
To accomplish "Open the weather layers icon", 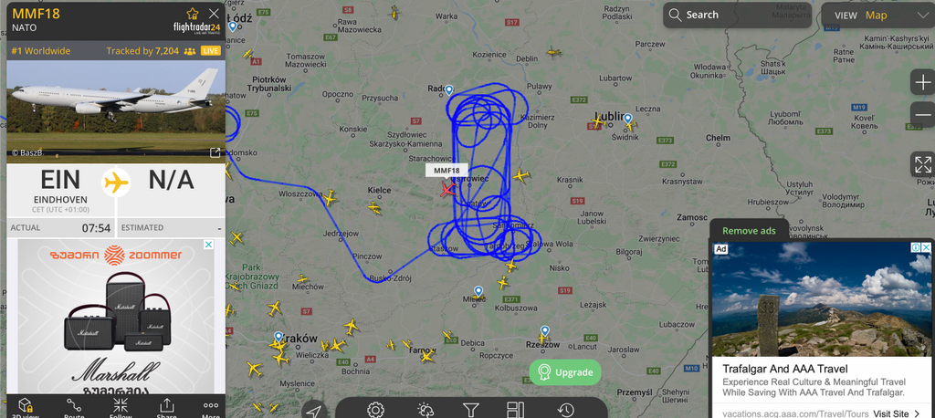I will (425, 410).
